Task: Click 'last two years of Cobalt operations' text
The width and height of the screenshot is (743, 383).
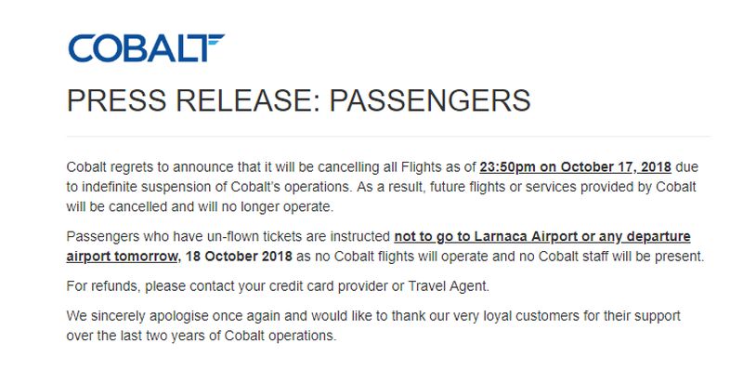Action: point(221,336)
